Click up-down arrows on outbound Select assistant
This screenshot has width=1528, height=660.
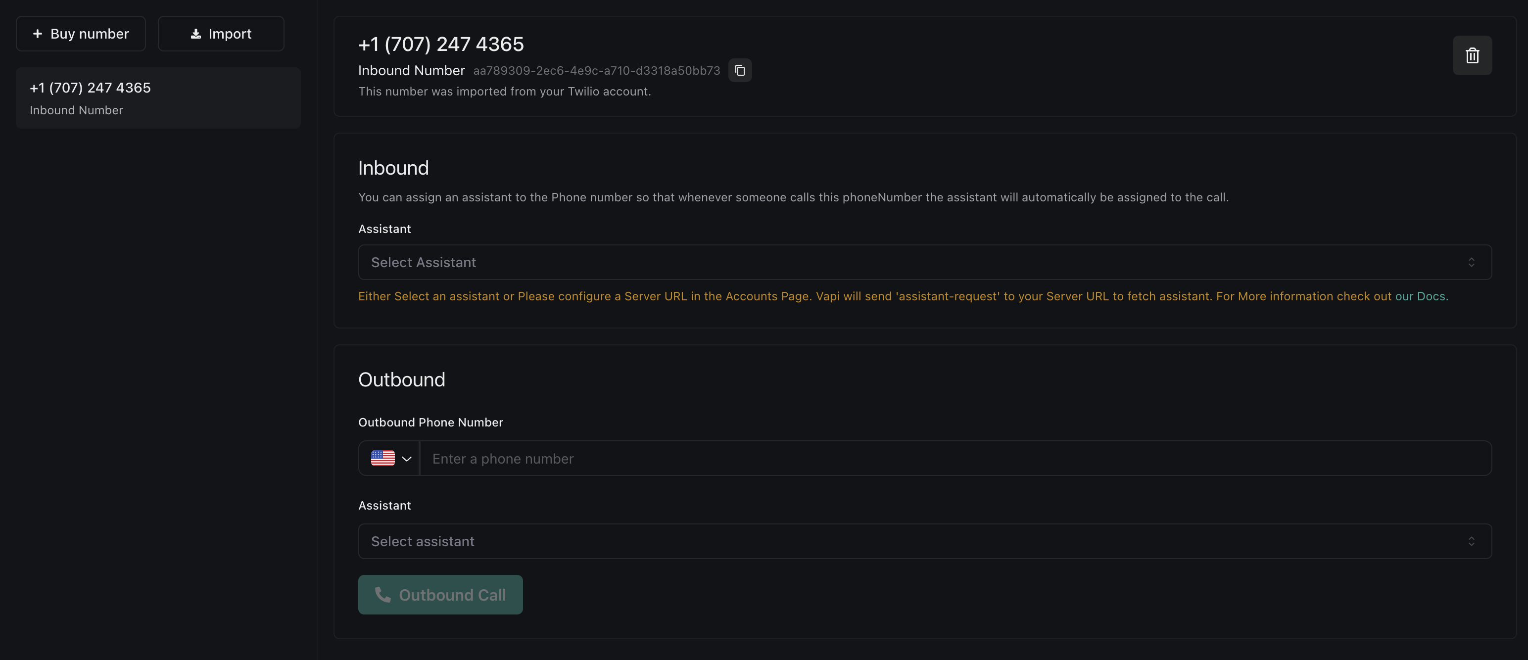[x=1471, y=541]
